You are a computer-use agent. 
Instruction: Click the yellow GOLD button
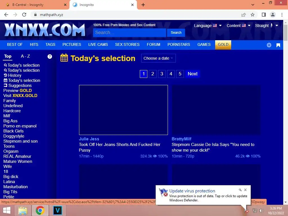[223, 45]
